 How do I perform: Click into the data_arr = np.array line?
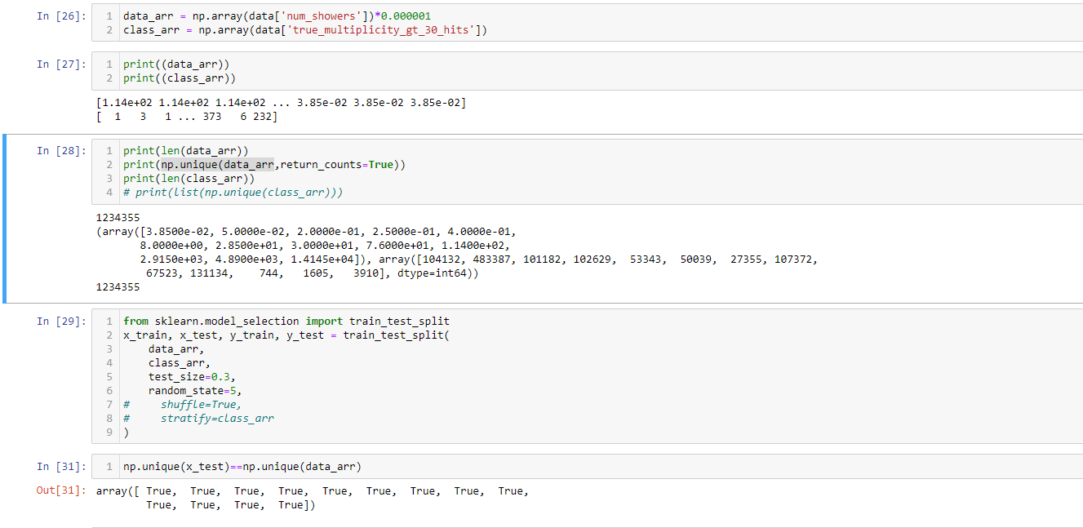click(277, 16)
